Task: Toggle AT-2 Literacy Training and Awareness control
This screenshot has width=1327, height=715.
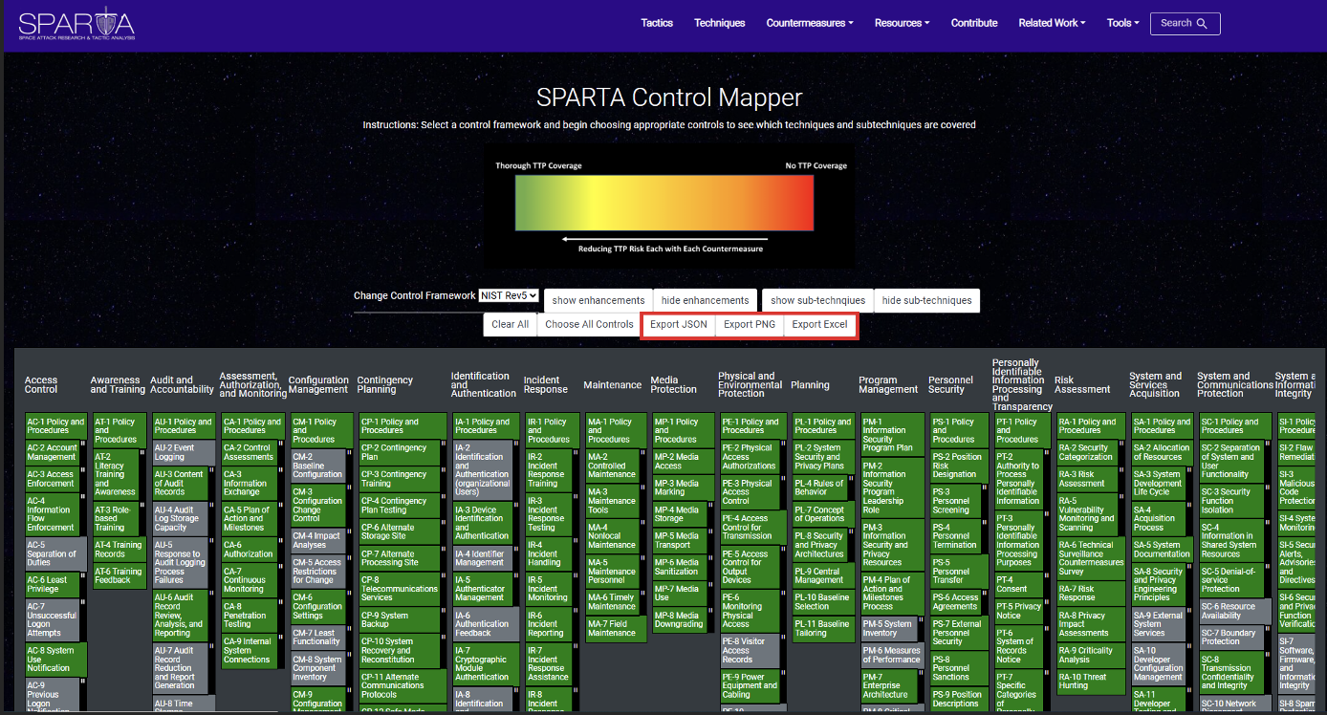Action: click(117, 474)
